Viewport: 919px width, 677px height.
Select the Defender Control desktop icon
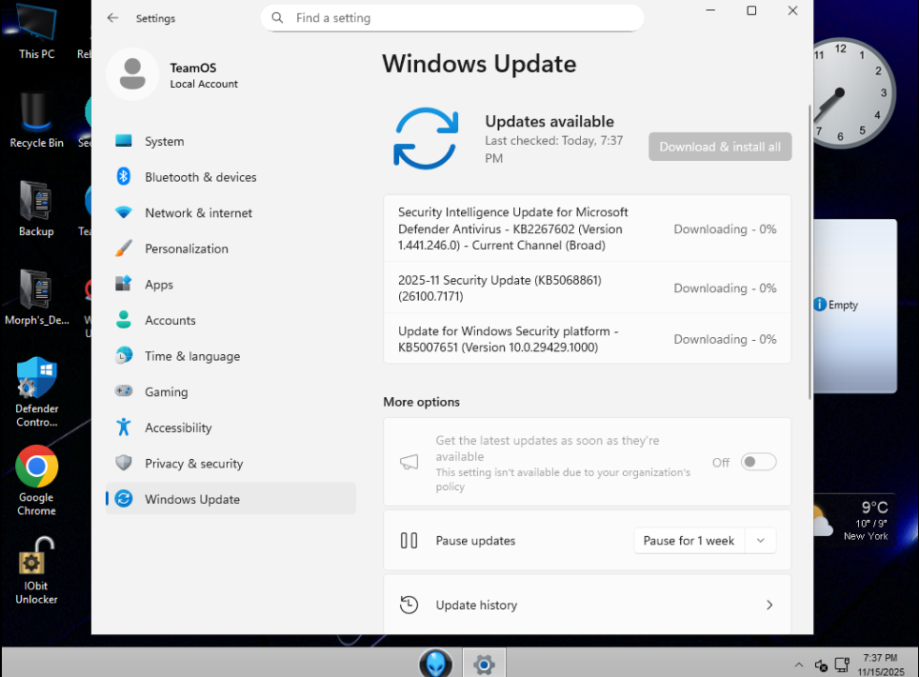[x=36, y=392]
